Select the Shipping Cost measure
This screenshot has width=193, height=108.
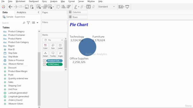[14, 85]
